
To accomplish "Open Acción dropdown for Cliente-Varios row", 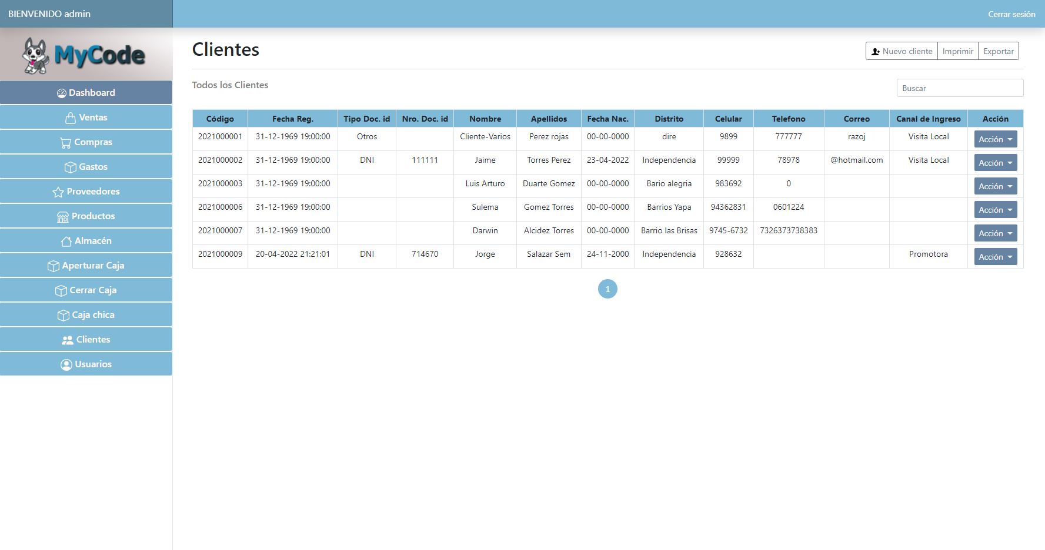I will pos(995,139).
